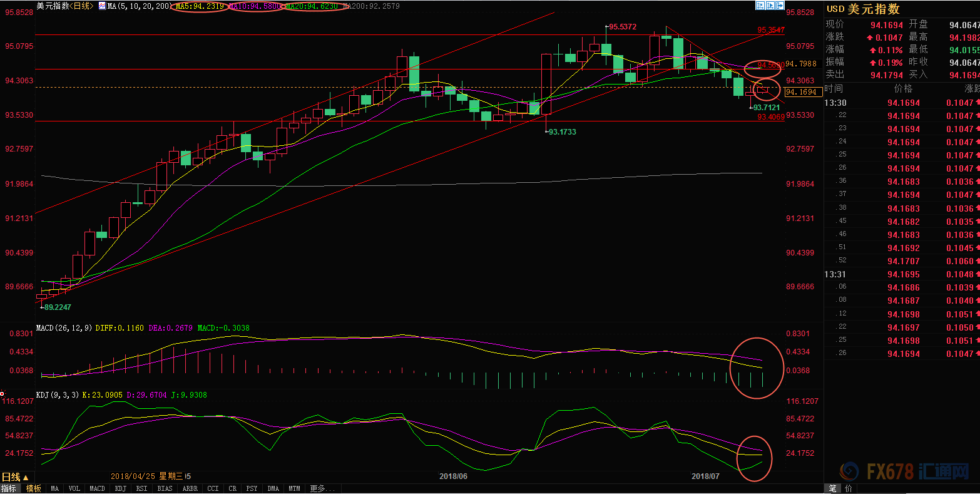Select the RSI indicator tab
Screen dimensions: 980x494
[142, 488]
